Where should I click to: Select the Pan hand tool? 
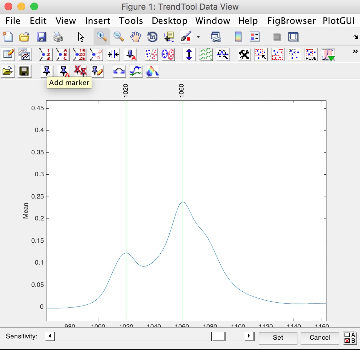[x=135, y=37]
